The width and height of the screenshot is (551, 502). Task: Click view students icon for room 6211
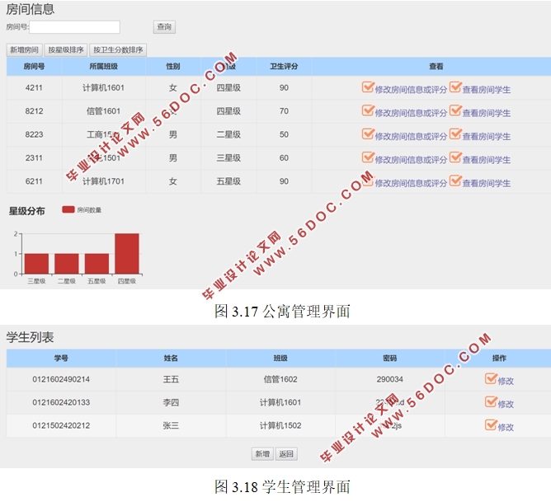pyautogui.click(x=454, y=181)
